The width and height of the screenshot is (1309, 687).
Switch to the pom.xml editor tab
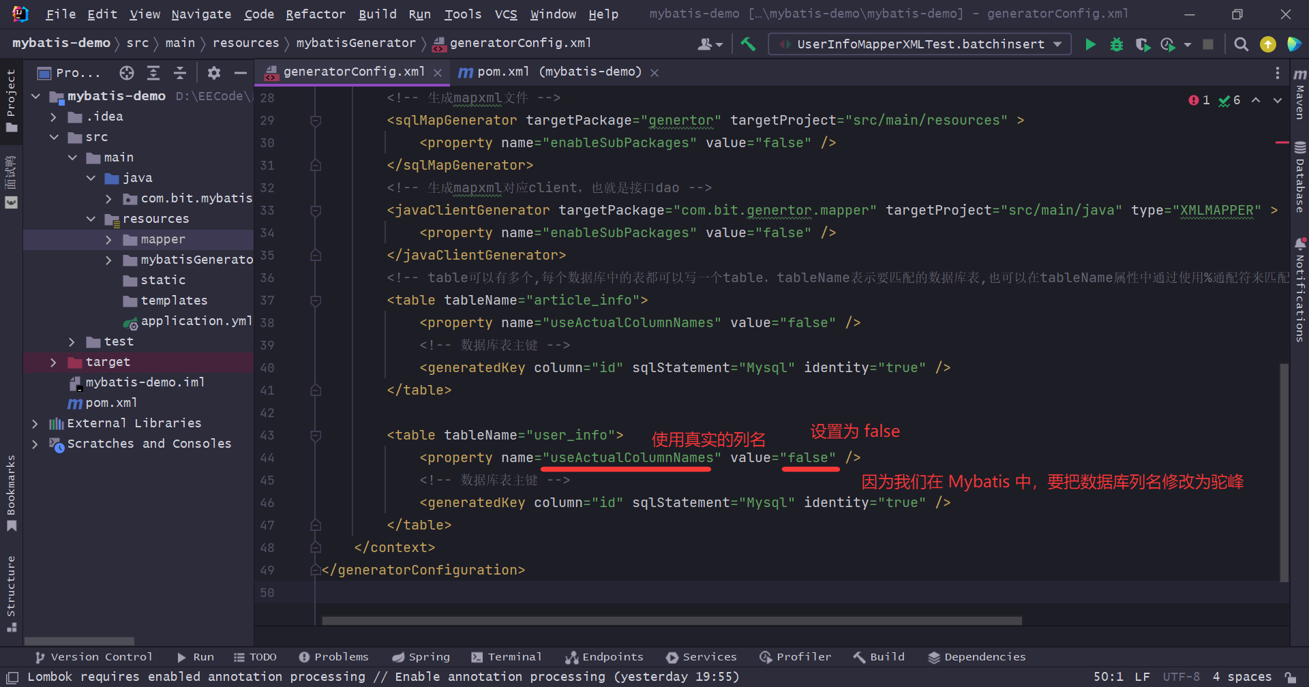tap(559, 72)
